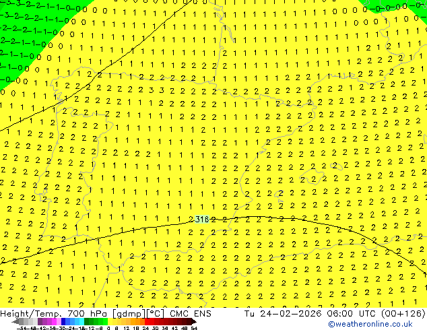Click the dark green swatch in the legend
Image resolution: width=427 pixels, height=330 pixels.
tap(87, 321)
